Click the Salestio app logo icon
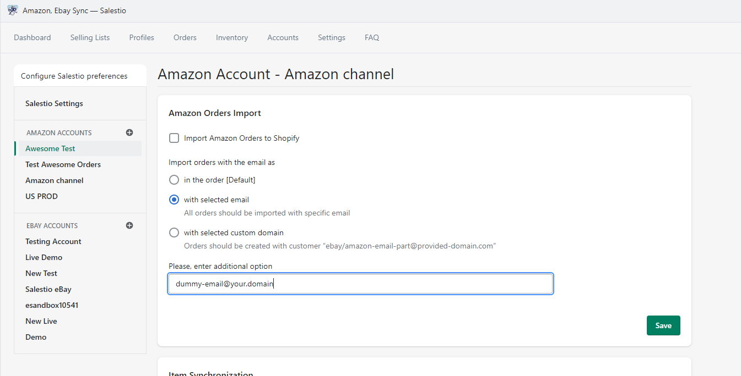 click(13, 10)
